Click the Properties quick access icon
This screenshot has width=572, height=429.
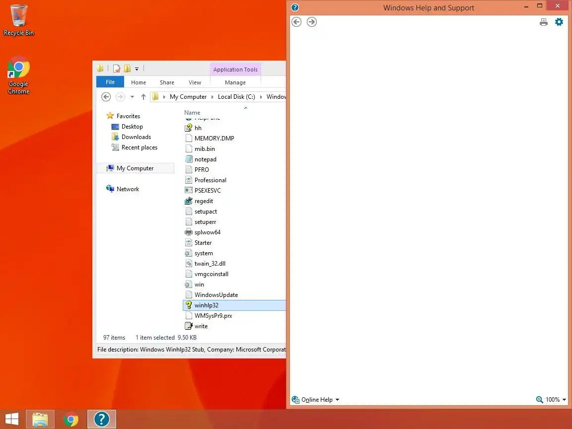pyautogui.click(x=116, y=68)
